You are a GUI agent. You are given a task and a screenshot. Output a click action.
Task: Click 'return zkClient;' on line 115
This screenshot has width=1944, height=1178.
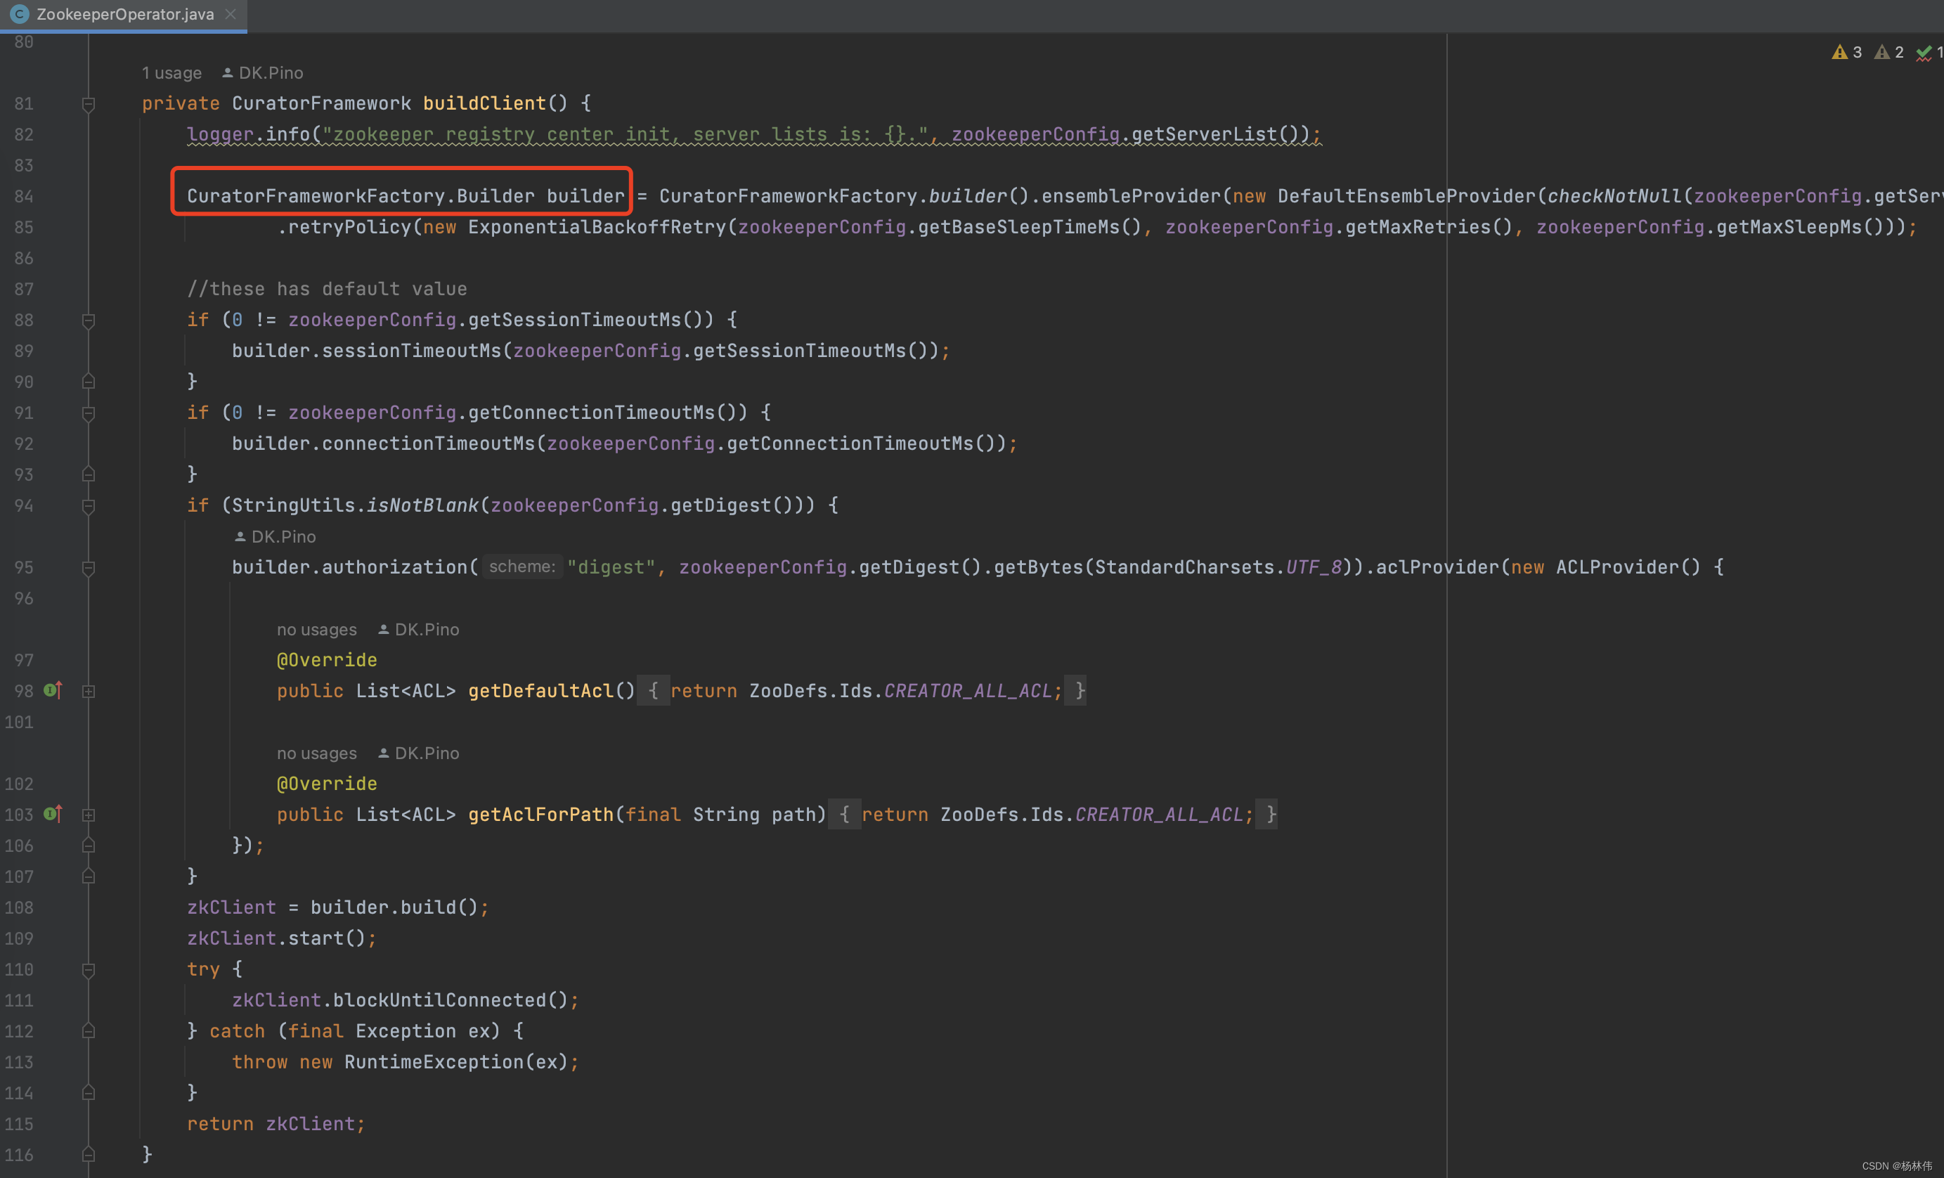coord(276,1124)
